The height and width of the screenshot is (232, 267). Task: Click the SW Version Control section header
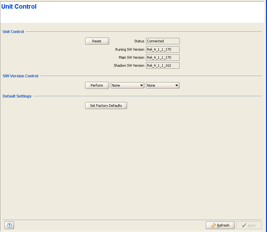[20, 76]
